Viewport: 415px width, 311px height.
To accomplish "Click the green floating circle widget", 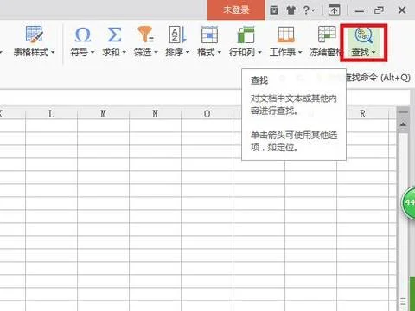I will click(409, 202).
